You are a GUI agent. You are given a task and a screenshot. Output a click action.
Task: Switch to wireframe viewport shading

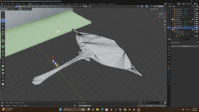[157, 6]
